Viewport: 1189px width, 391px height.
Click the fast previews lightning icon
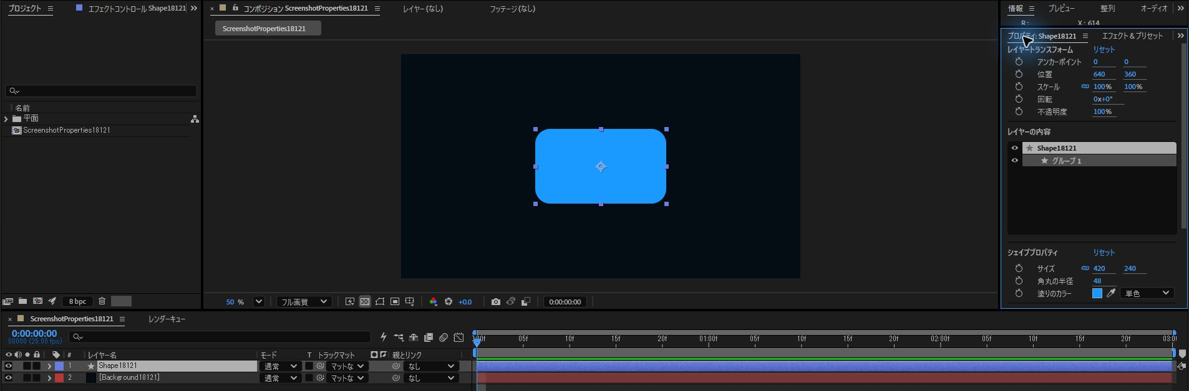pos(350,302)
